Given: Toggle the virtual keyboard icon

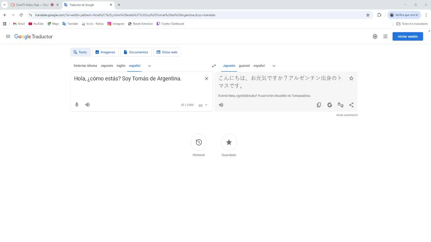Looking at the screenshot, I should [x=201, y=105].
